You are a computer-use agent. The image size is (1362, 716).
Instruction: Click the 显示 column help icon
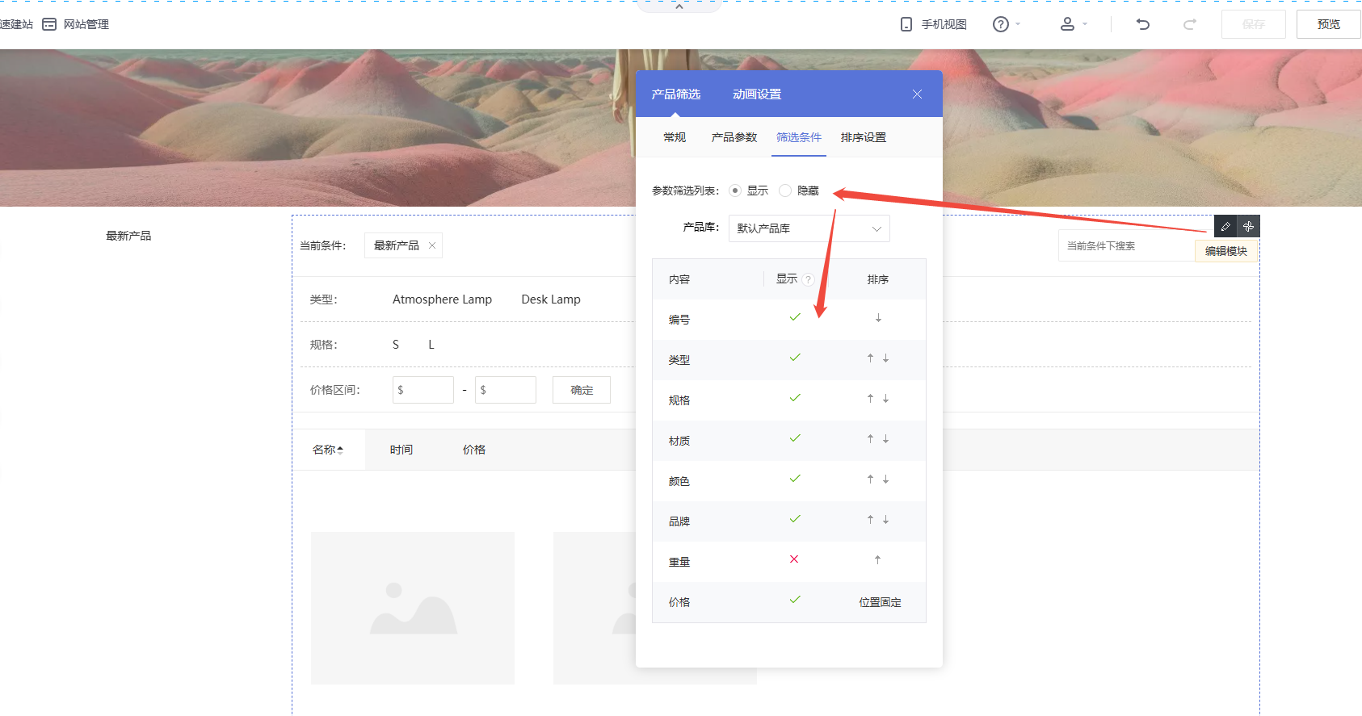click(809, 280)
